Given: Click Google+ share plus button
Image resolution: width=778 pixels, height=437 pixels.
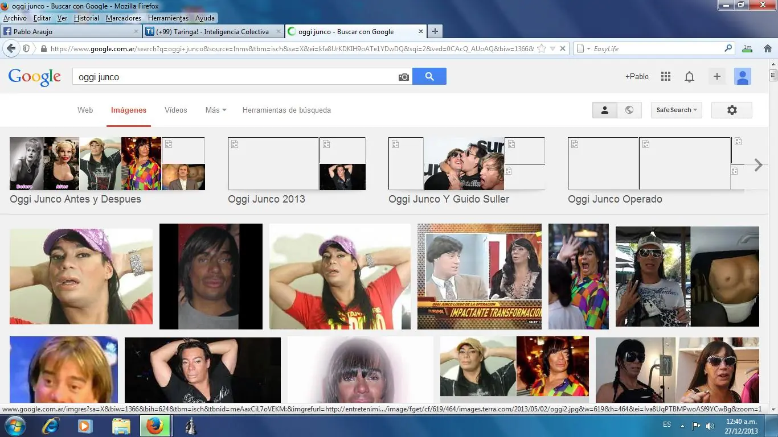Looking at the screenshot, I should coord(717,76).
